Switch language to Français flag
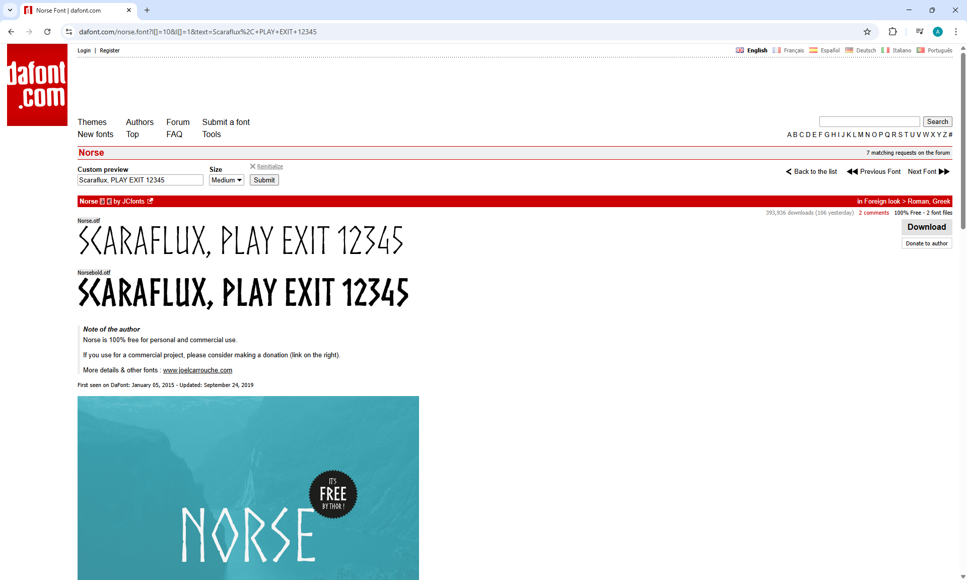Screen dimensions: 967x580 click(777, 50)
